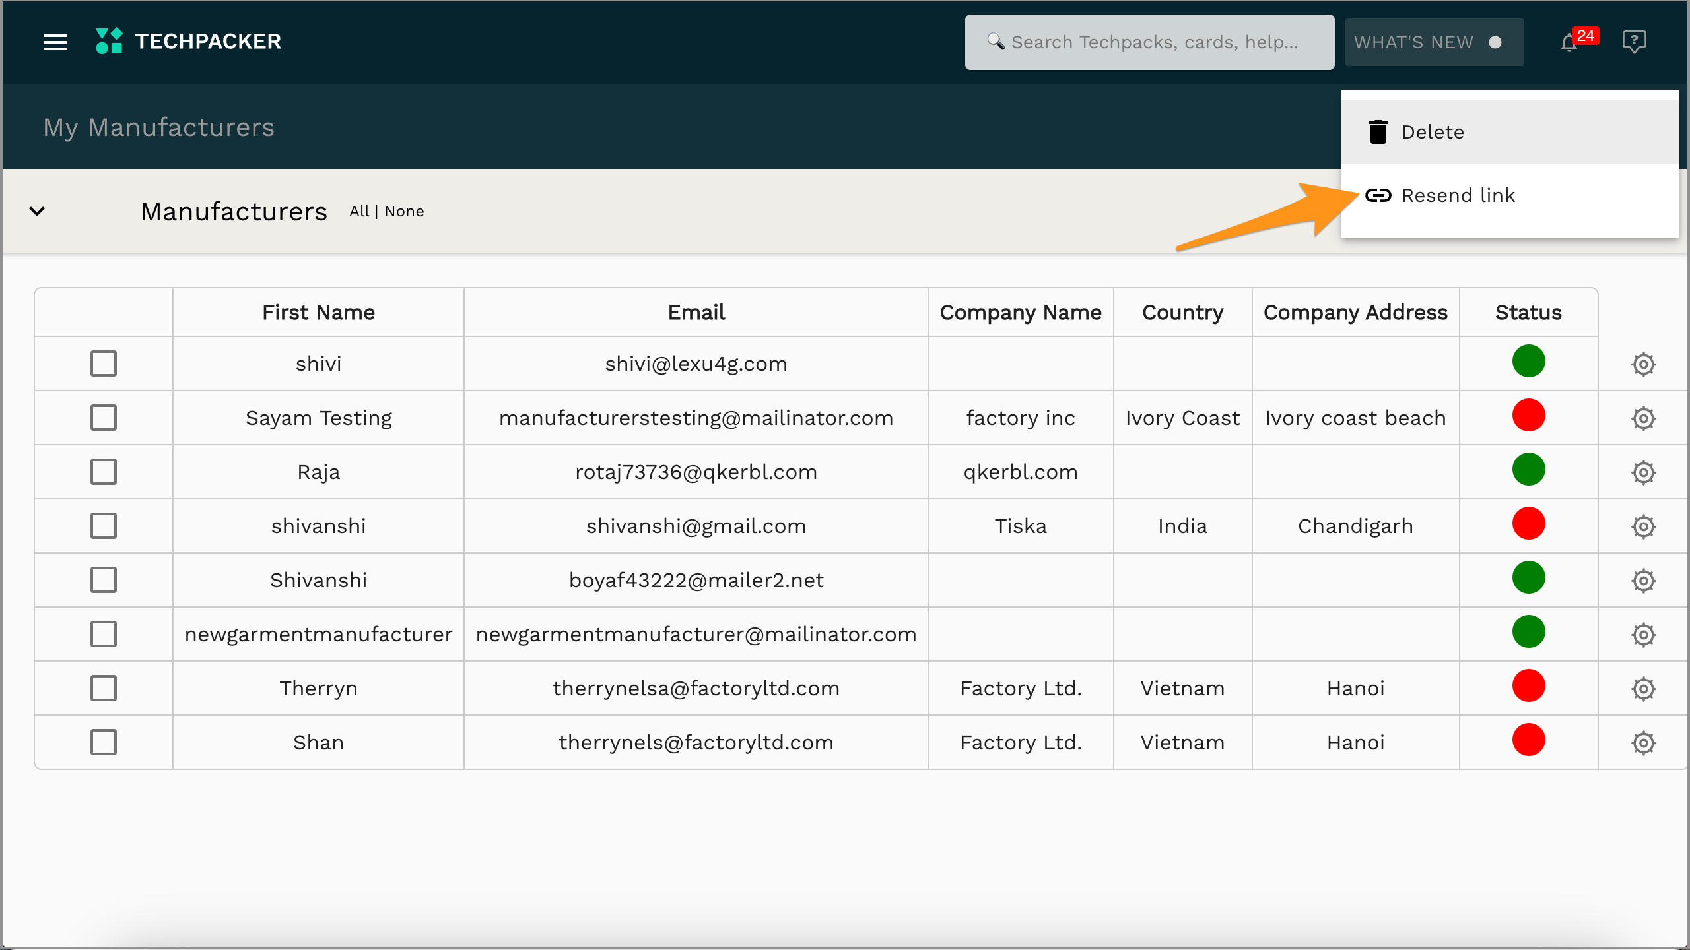Click the Status column header
The height and width of the screenshot is (950, 1690).
[x=1528, y=312]
